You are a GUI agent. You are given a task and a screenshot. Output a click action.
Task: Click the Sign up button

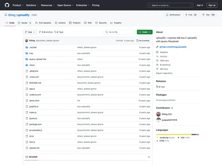point(212,5)
